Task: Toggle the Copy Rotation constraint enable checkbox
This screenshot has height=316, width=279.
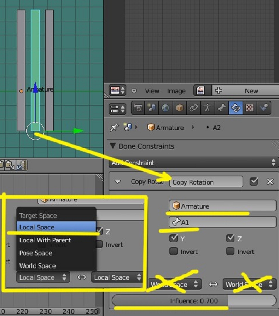Action: (x=254, y=182)
